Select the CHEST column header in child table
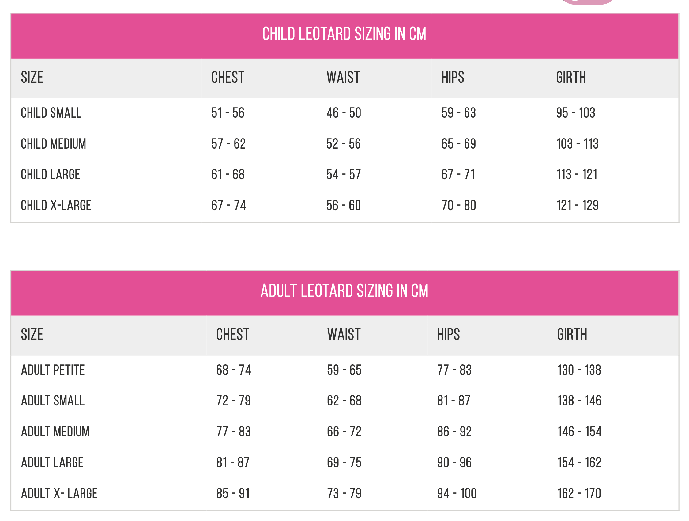 pyautogui.click(x=228, y=77)
